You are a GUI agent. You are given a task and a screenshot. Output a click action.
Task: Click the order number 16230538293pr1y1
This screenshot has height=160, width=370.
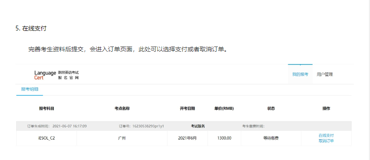pos(148,126)
